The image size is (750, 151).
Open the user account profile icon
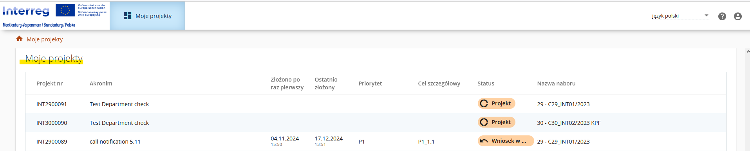pyautogui.click(x=738, y=16)
